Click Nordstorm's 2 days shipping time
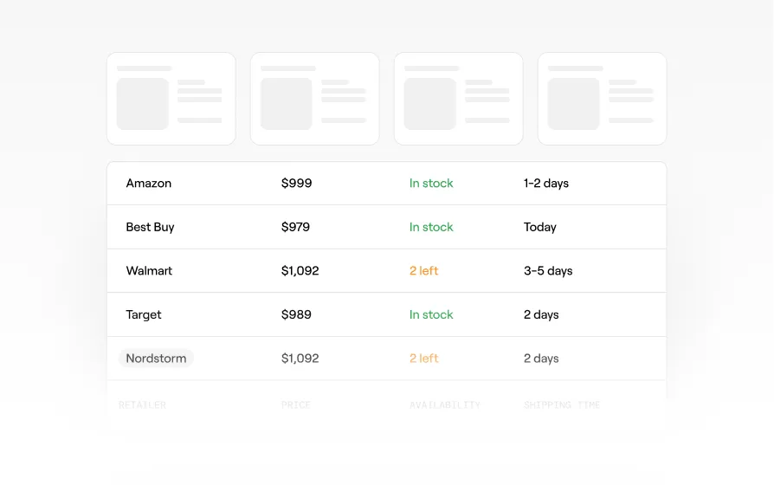 pos(541,358)
